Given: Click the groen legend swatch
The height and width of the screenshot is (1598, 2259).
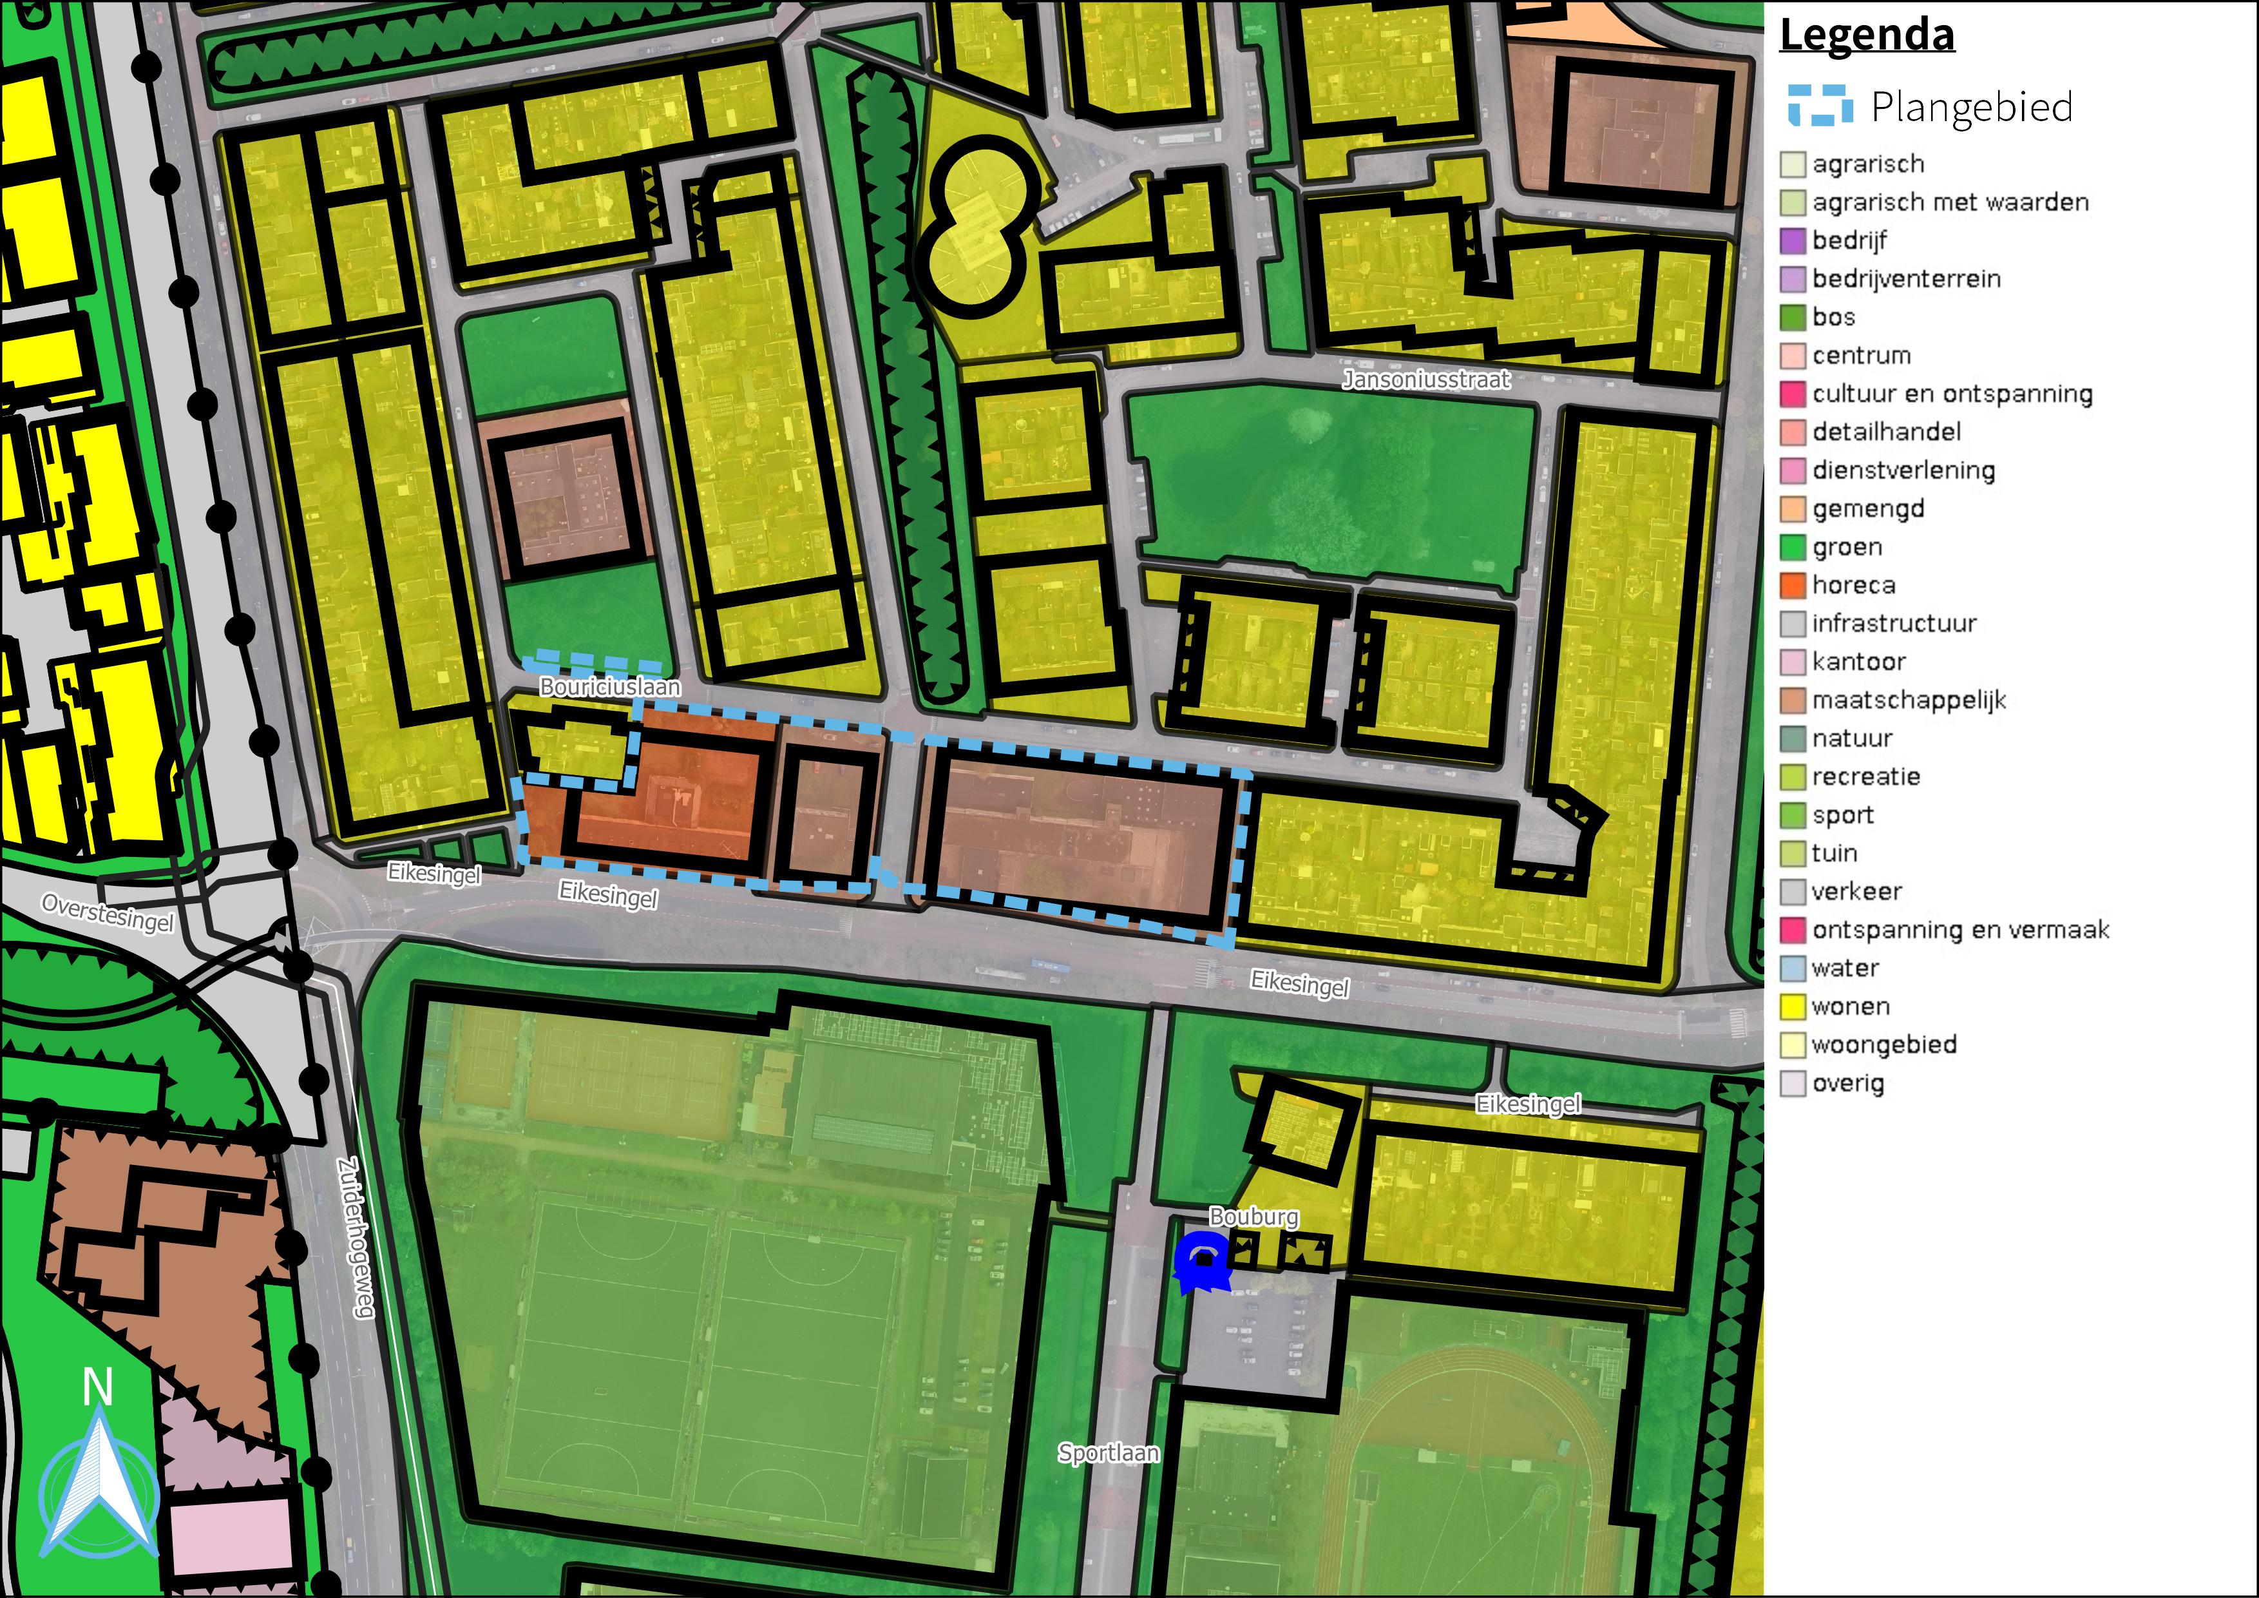Looking at the screenshot, I should pos(1793,547).
